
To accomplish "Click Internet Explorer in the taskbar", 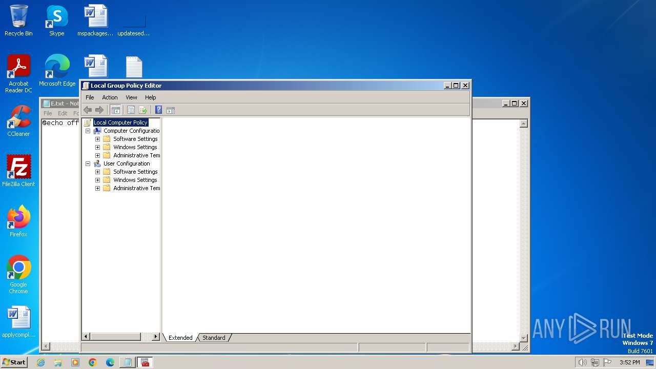I will [x=41, y=362].
